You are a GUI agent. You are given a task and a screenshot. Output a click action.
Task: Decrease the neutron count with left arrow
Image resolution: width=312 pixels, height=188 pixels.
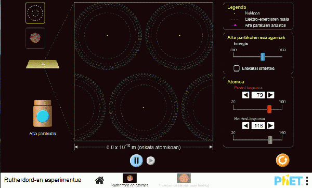pos(246,126)
